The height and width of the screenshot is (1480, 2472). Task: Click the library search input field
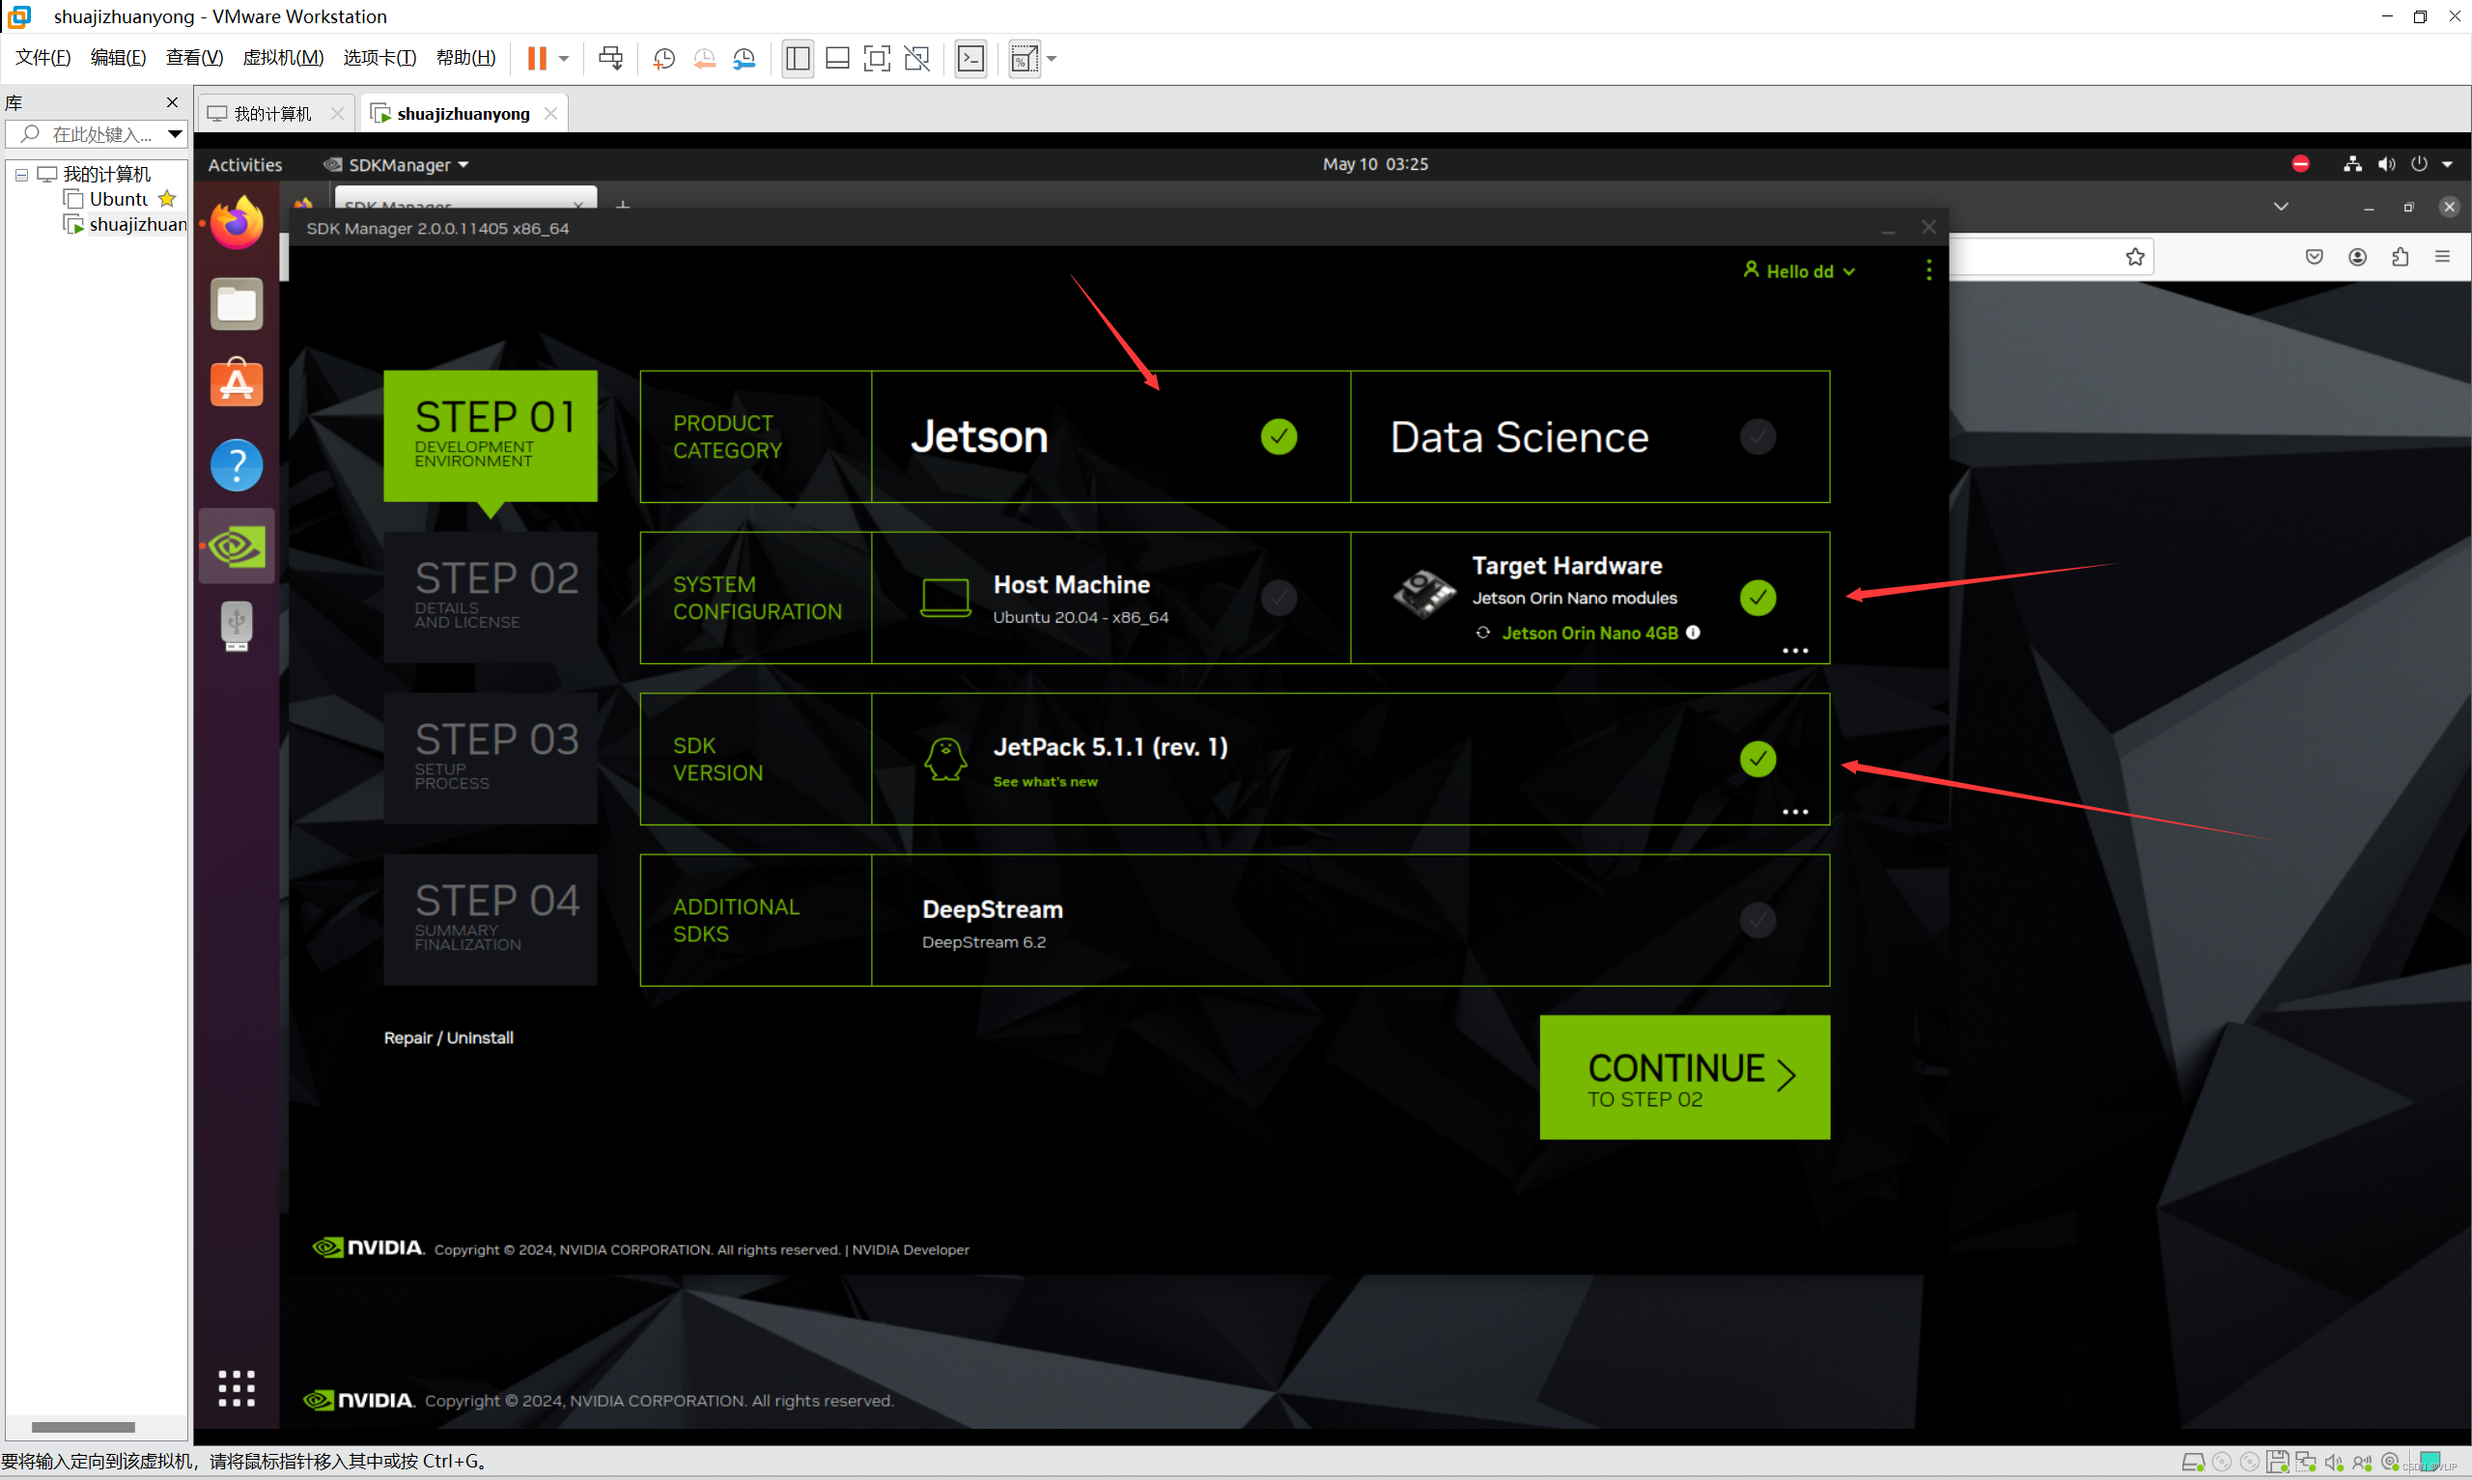(x=98, y=133)
